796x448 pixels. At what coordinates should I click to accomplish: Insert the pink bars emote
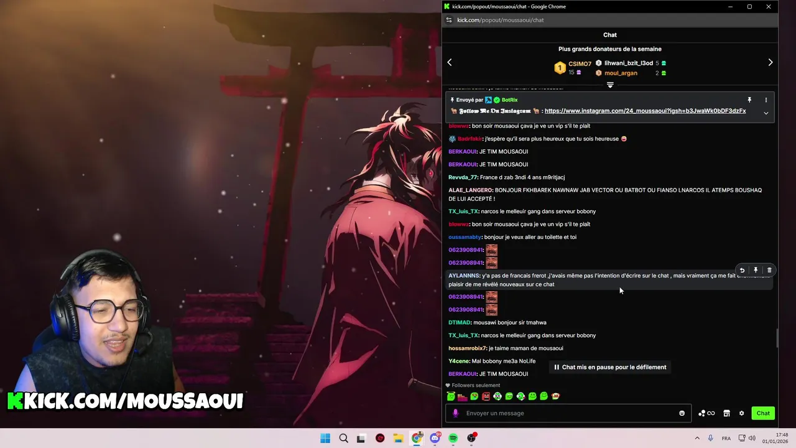[x=462, y=396]
